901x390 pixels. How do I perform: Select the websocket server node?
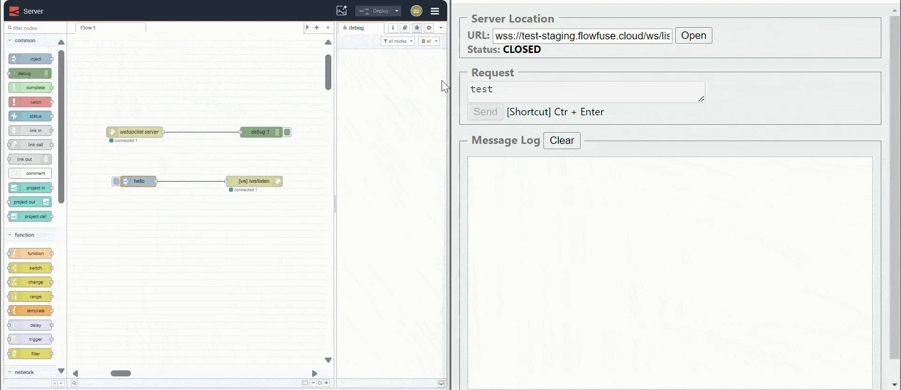point(135,132)
